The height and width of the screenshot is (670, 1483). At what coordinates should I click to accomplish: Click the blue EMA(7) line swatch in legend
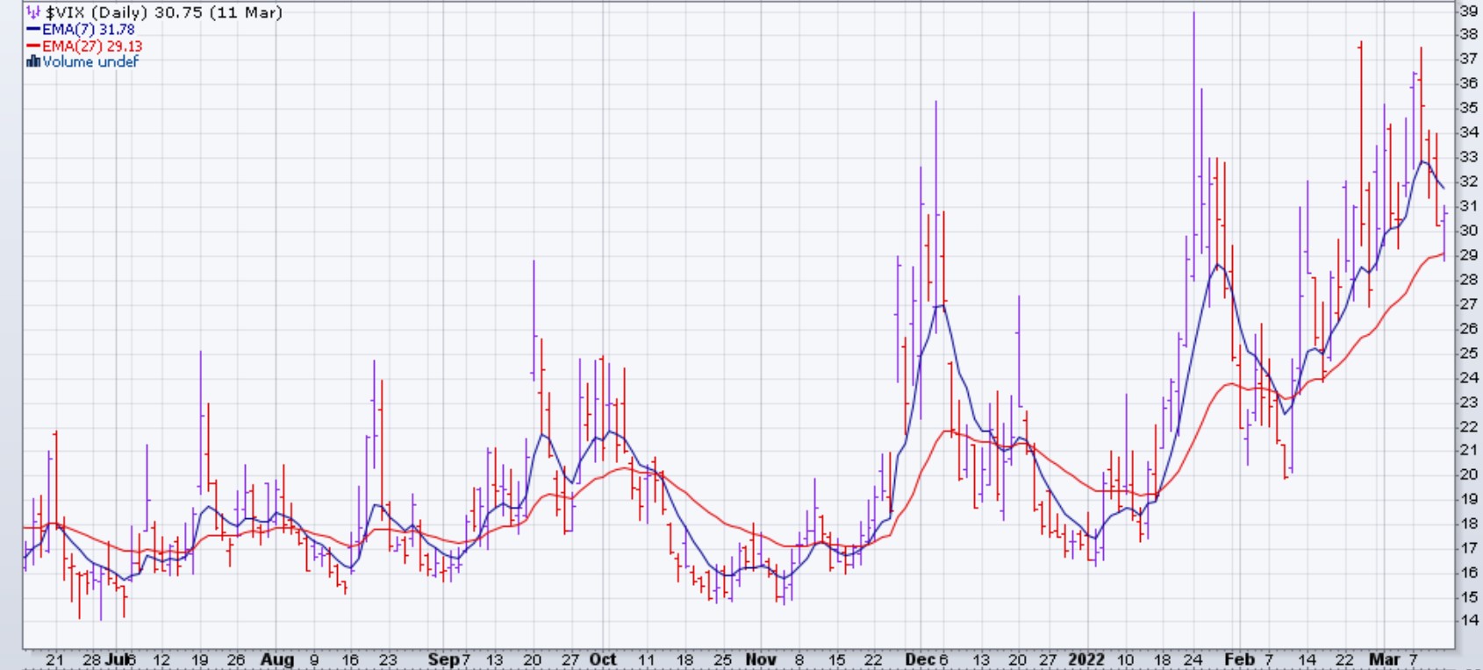[x=33, y=30]
